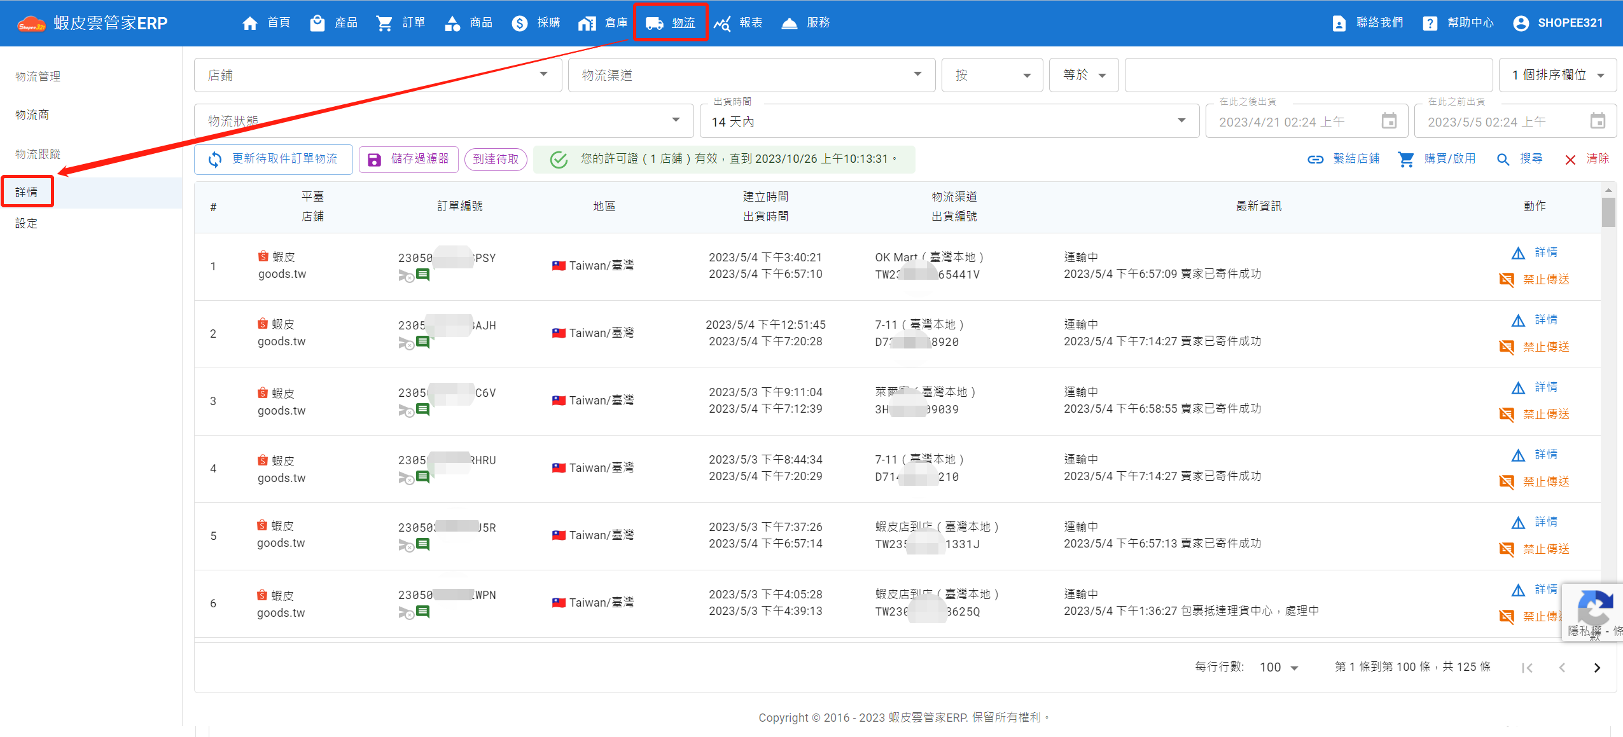Open calendar for 在此之後出貨 date
This screenshot has height=737, width=1623.
(1389, 121)
